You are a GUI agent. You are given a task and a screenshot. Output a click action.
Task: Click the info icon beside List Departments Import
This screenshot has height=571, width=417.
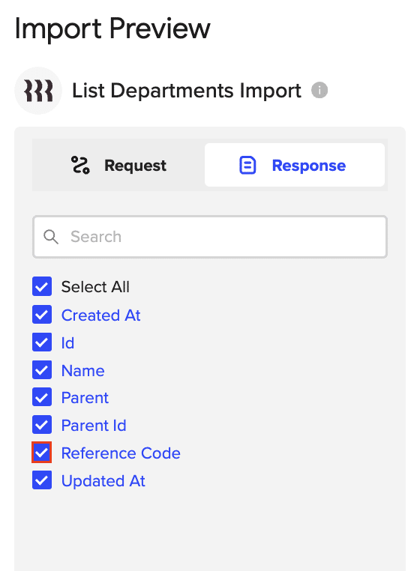coord(319,91)
